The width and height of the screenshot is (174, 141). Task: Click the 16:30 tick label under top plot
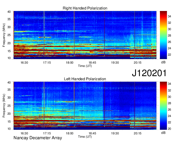pos(24,63)
